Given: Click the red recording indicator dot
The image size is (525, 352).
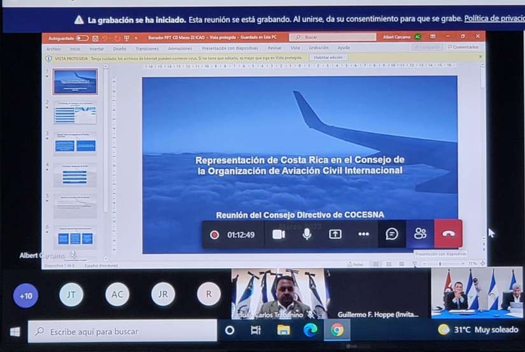Looking at the screenshot, I should (x=214, y=234).
